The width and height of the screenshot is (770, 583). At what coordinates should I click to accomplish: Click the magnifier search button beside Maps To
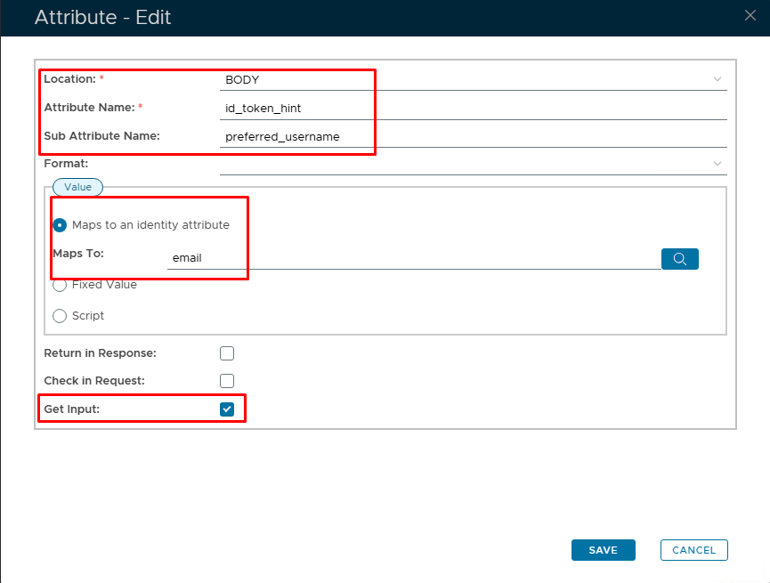679,258
